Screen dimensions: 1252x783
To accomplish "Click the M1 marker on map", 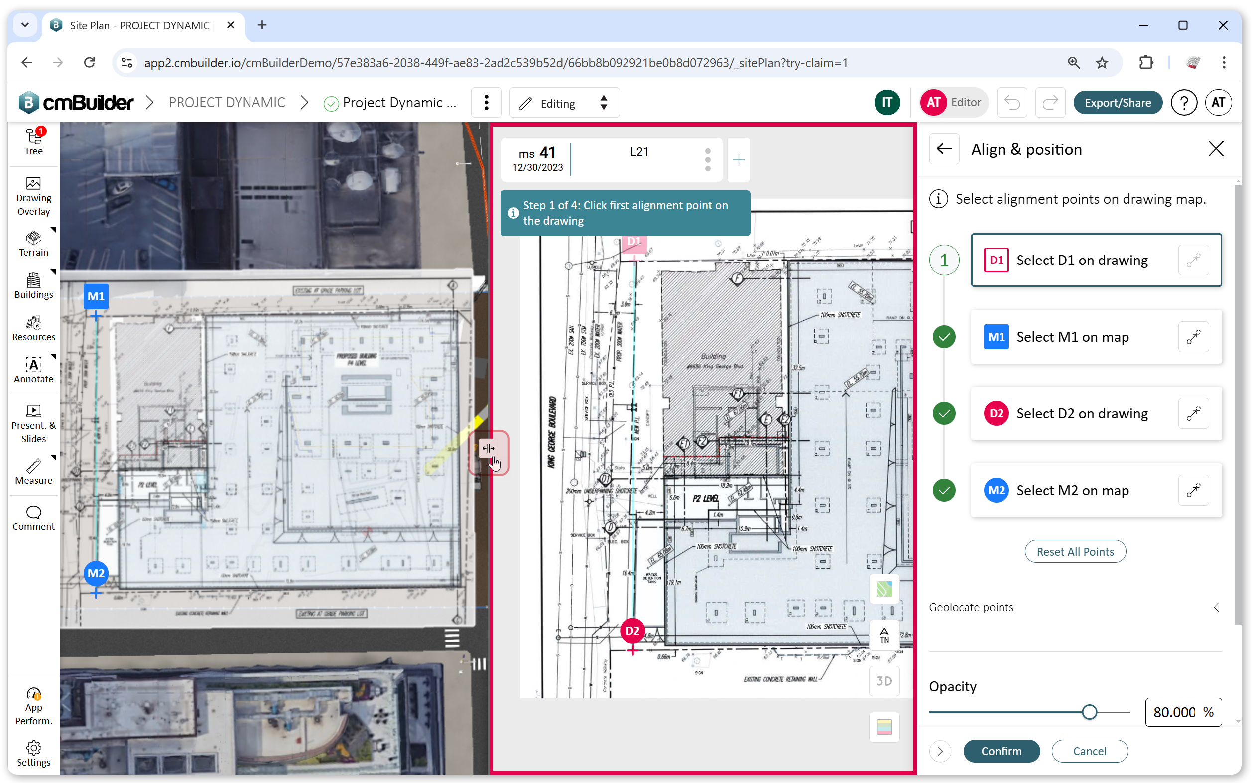I will click(x=96, y=297).
